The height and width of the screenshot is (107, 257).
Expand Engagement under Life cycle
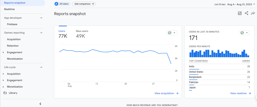pos(4,80)
